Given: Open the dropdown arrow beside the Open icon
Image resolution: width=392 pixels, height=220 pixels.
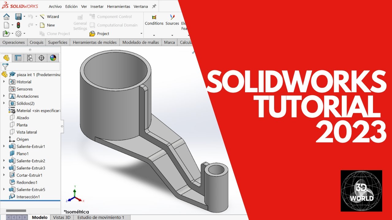Looking at the screenshot, I should [x=12, y=34].
